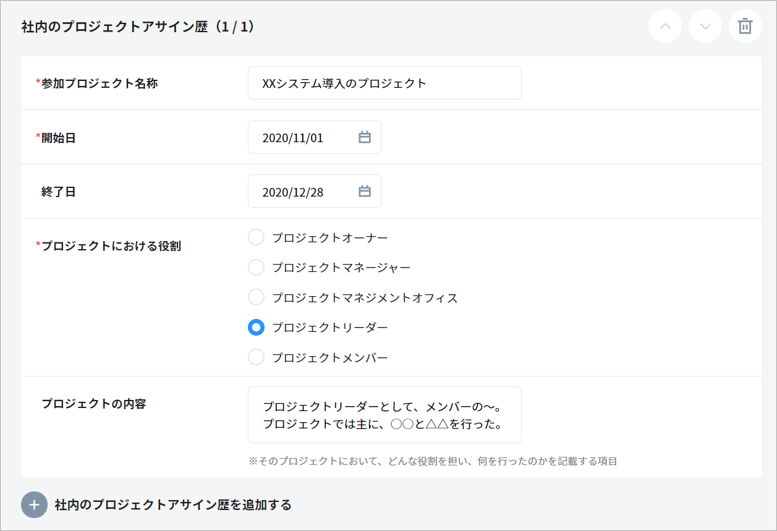
Task: Click the gray hint text below content box
Action: click(x=433, y=461)
